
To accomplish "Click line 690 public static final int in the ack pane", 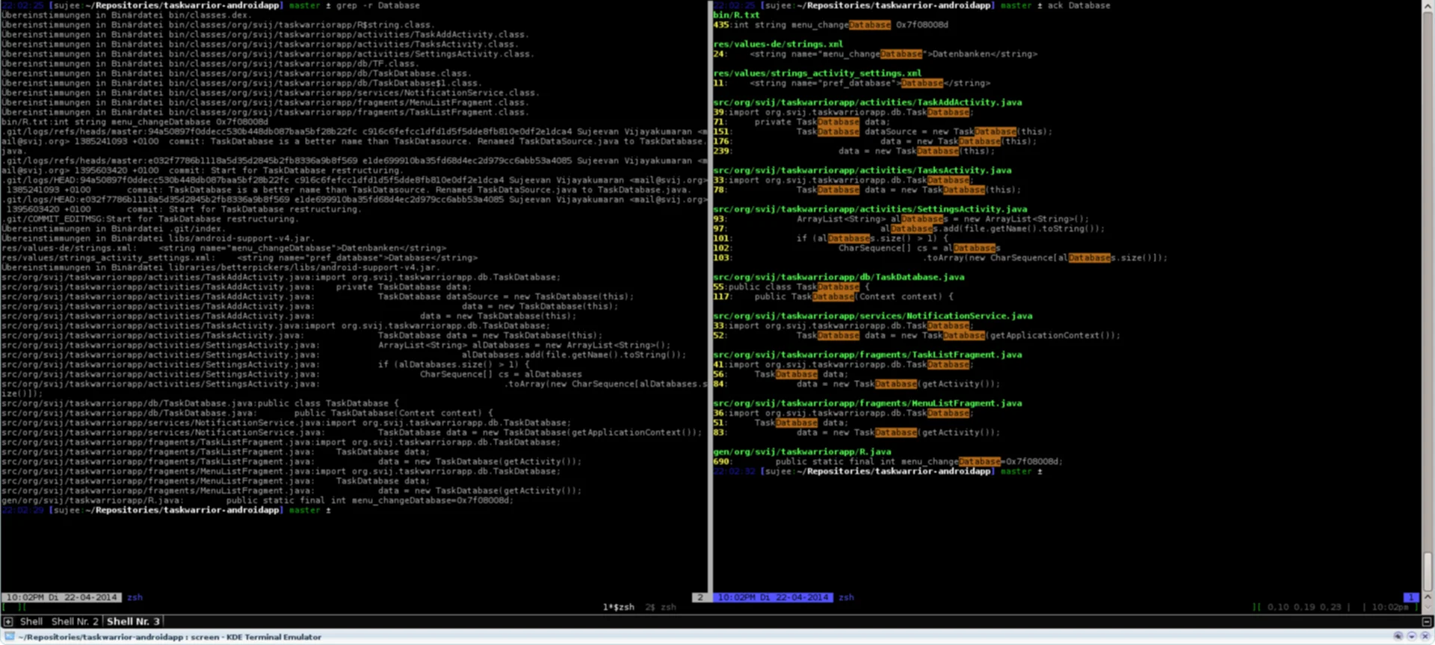I will [888, 461].
